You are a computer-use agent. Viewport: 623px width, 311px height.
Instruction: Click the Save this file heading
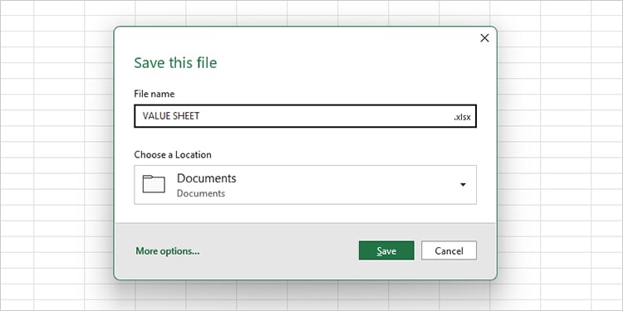tap(175, 63)
